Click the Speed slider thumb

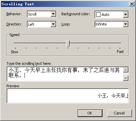click(68, 43)
